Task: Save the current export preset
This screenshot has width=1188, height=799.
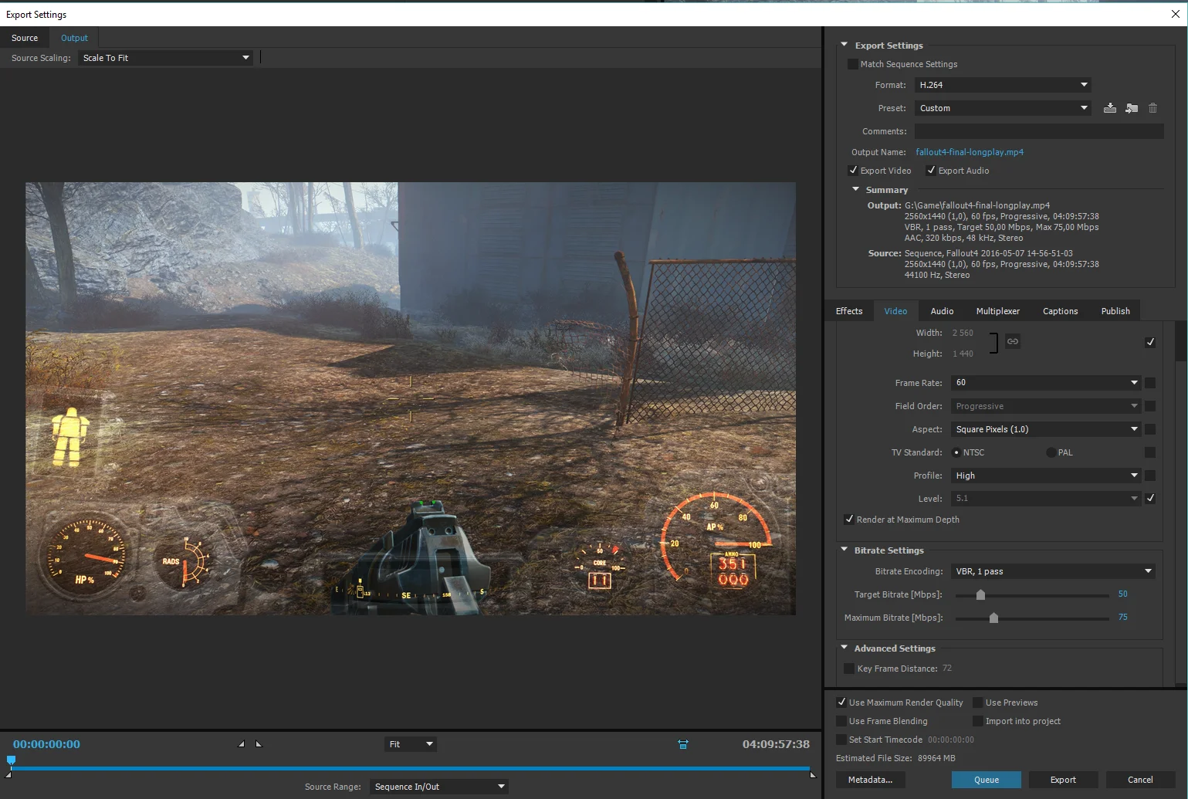Action: click(x=1110, y=108)
